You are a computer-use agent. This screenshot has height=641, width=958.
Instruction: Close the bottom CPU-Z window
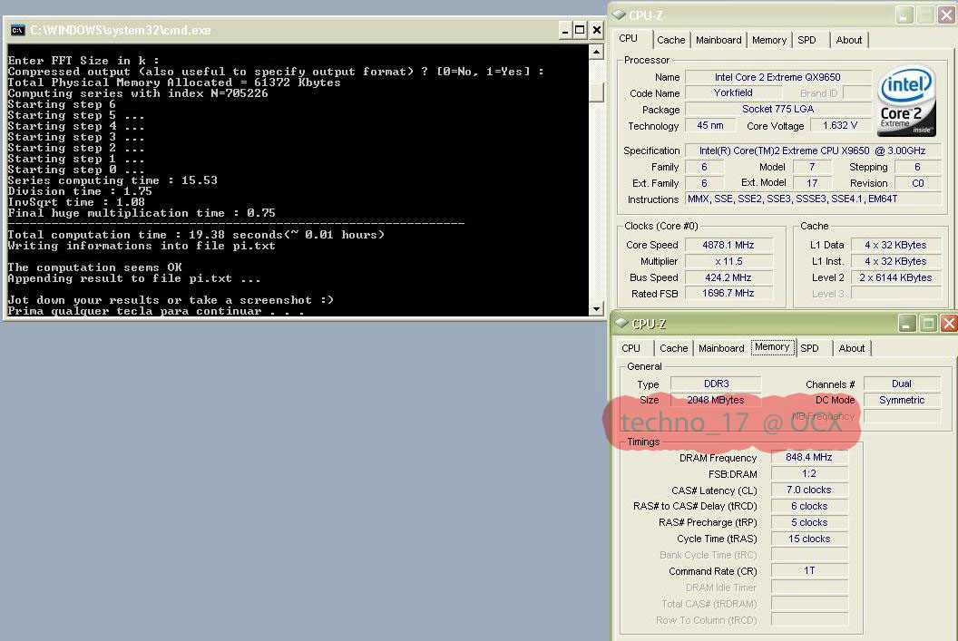pos(949,324)
